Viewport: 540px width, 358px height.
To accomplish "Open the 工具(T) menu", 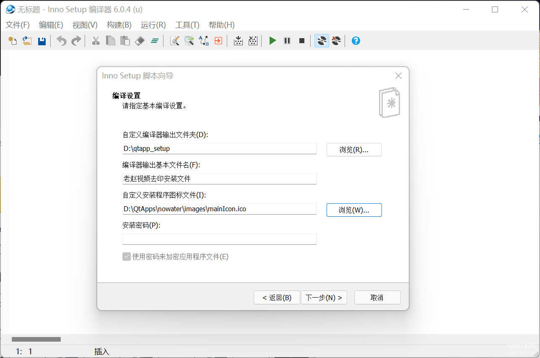I will coord(187,25).
